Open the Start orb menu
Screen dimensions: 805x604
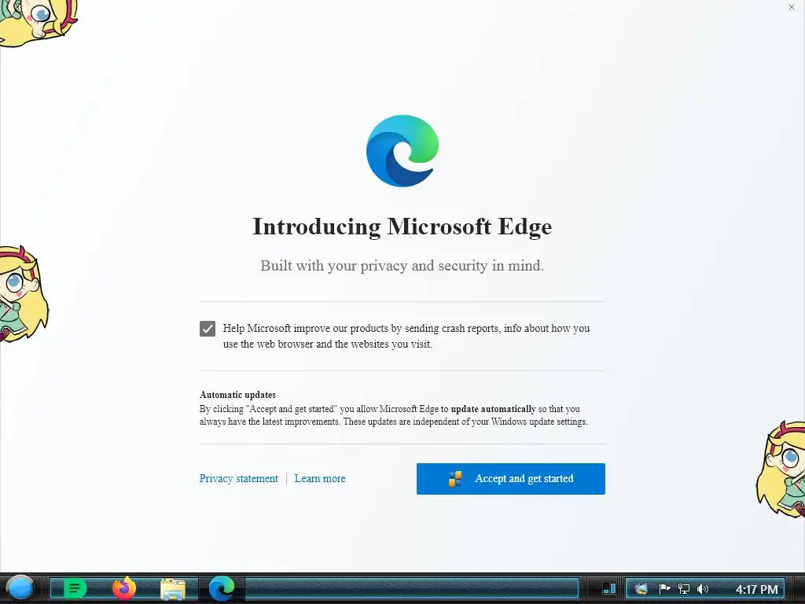point(20,588)
